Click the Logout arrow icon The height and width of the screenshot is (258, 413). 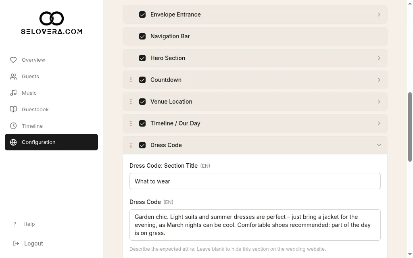coord(16,243)
